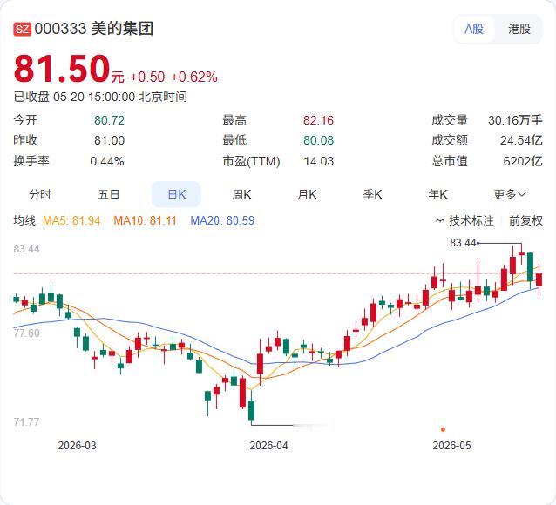This screenshot has width=556, height=505.
Task: Click the 成交量 value 30.16万手
Action: (515, 120)
